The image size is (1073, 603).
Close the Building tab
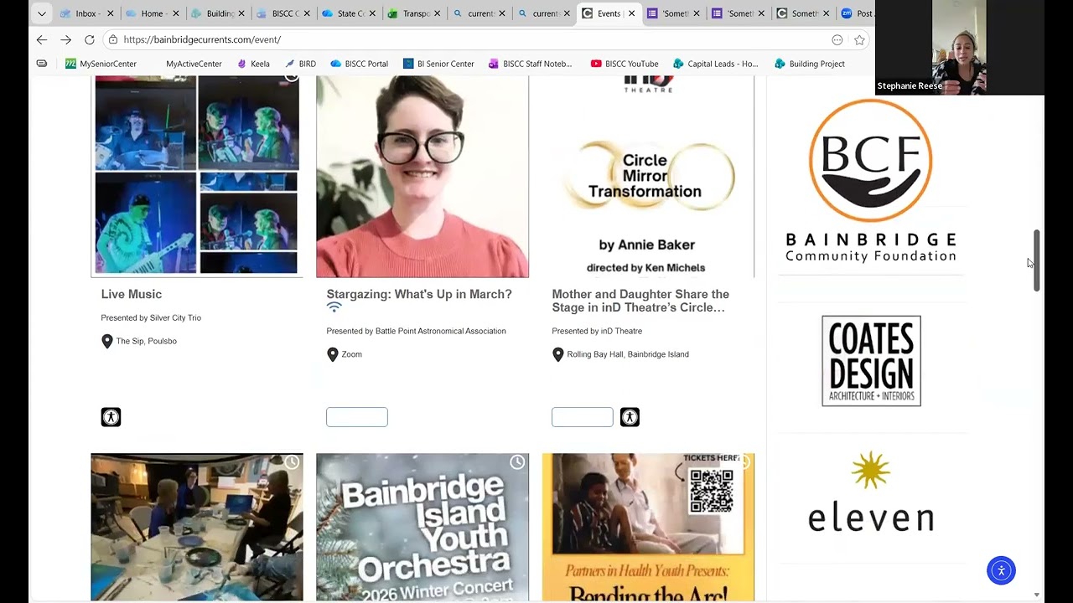241,13
